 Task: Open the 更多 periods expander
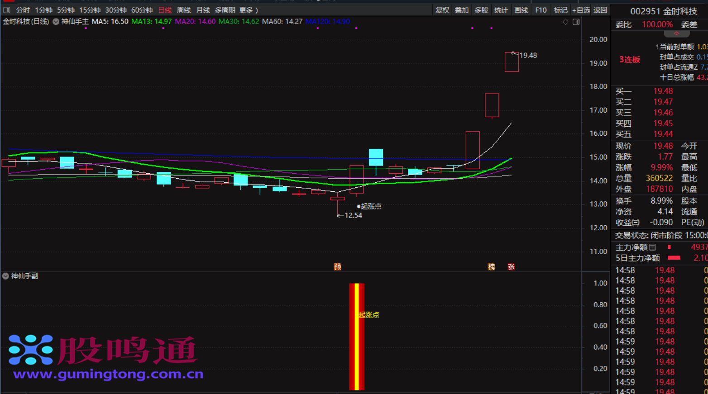249,10
